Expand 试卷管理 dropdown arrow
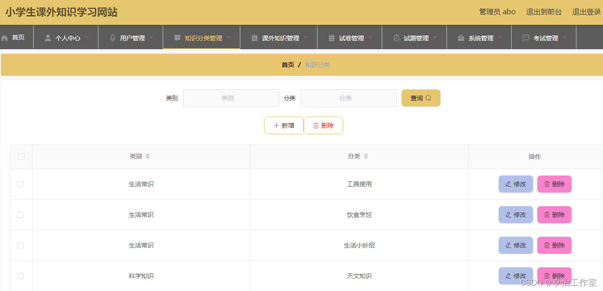Screen dimensions: 603x291 coord(370,37)
